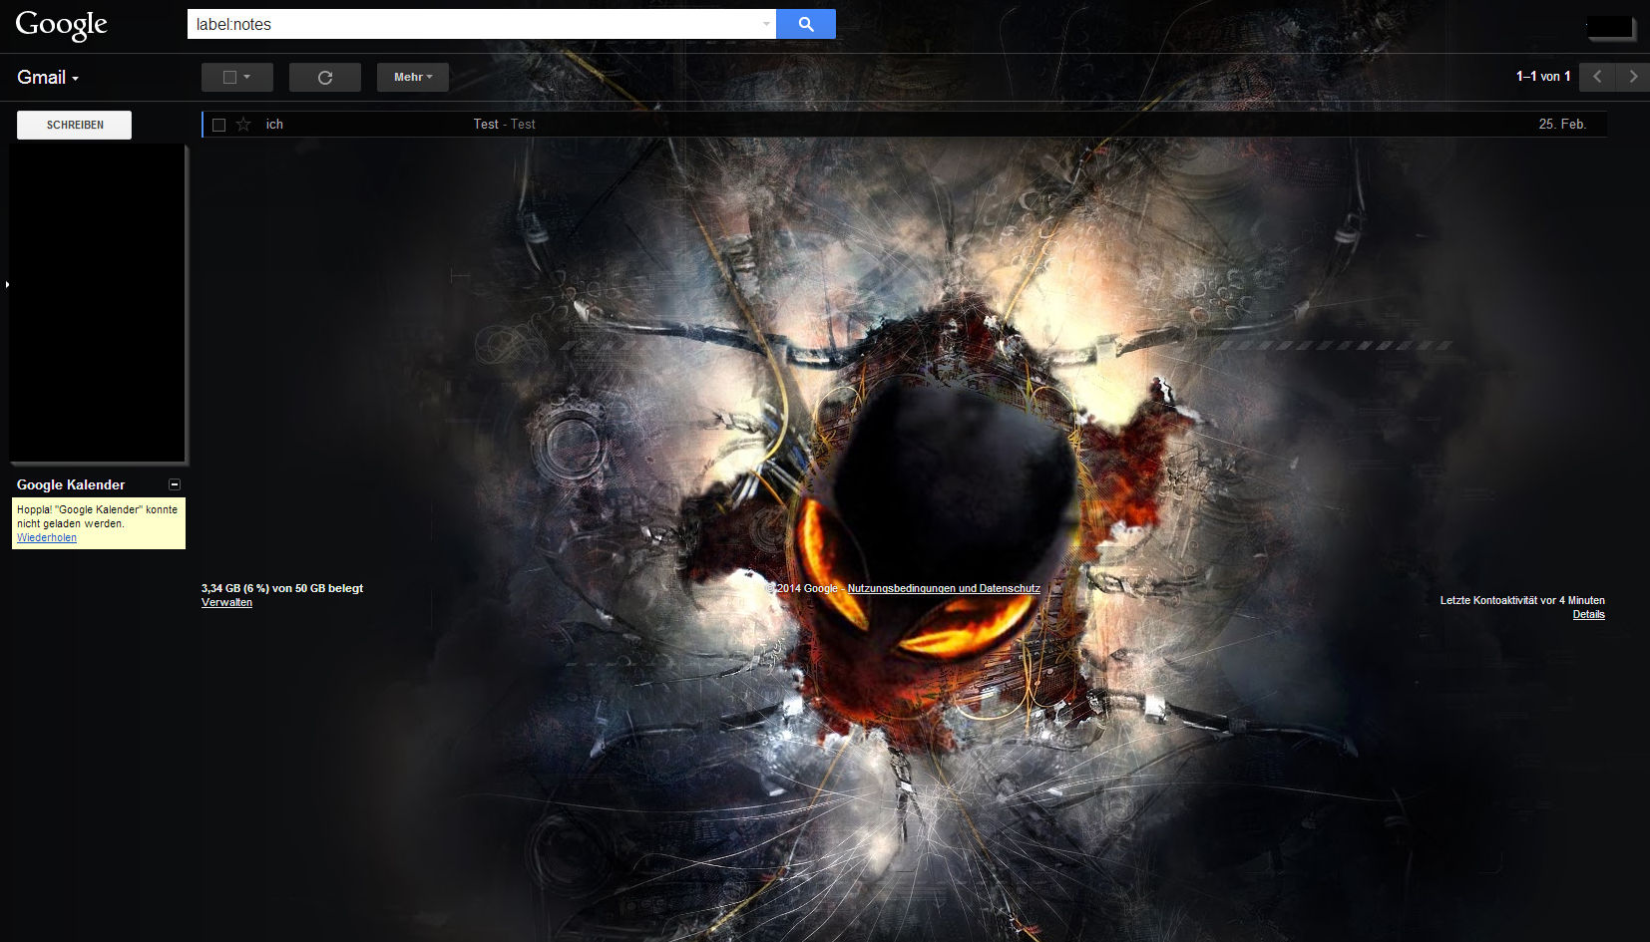The image size is (1650, 942).
Task: Click the Google Kalender heading
Action: [71, 484]
